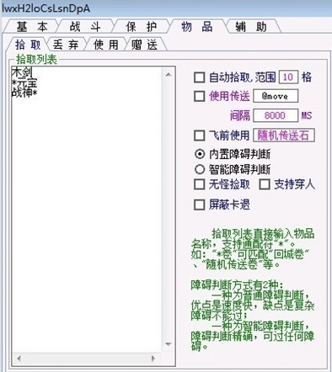Open the 战斗 tab
332x372 pixels.
[85, 27]
